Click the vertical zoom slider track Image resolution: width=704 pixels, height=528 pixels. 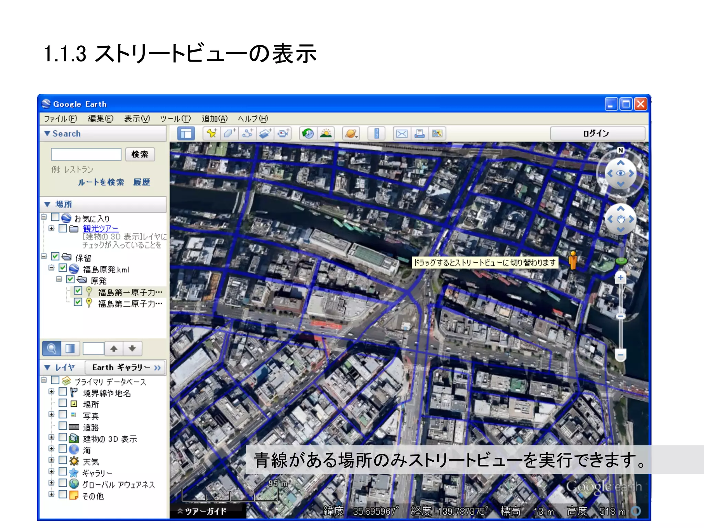(620, 316)
